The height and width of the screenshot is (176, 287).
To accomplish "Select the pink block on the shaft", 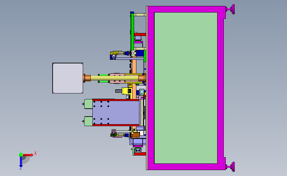I will click(117, 78).
